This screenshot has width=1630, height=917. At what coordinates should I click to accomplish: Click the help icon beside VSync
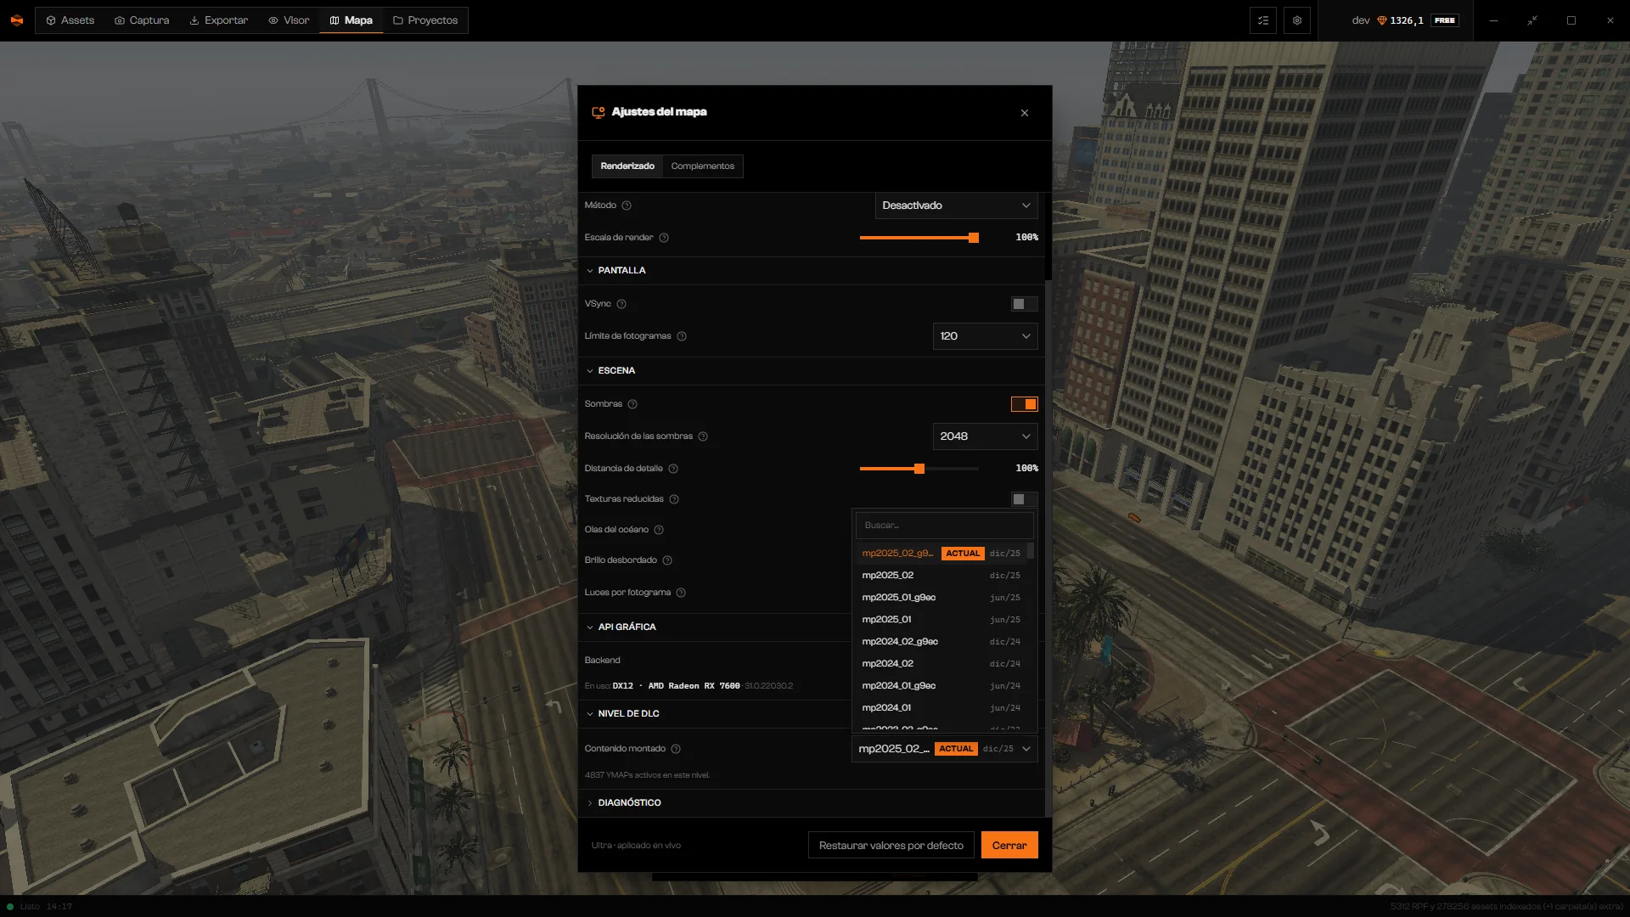(x=621, y=304)
